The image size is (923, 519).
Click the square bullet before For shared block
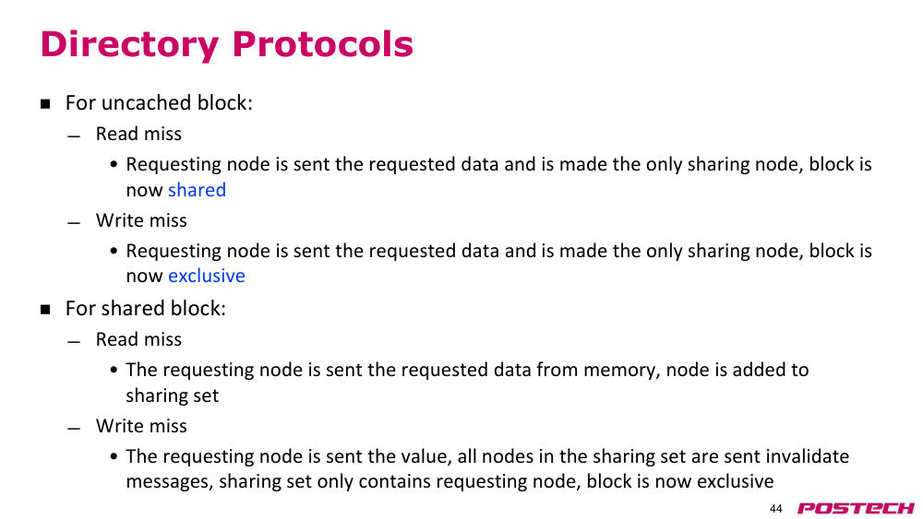(45, 310)
